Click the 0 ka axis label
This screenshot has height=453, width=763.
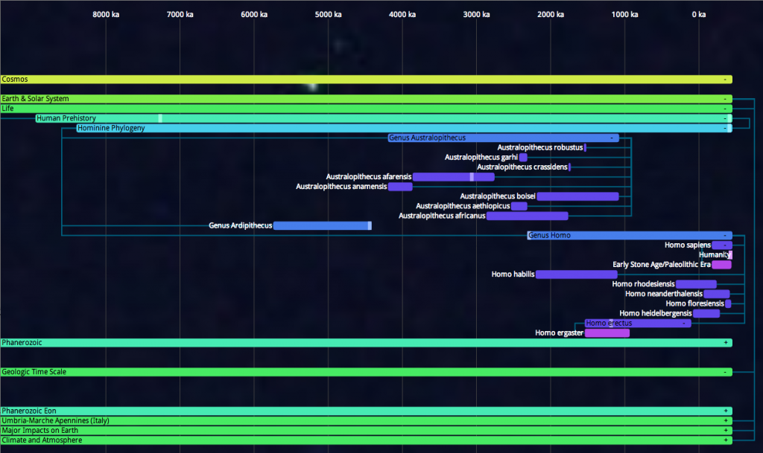point(699,15)
